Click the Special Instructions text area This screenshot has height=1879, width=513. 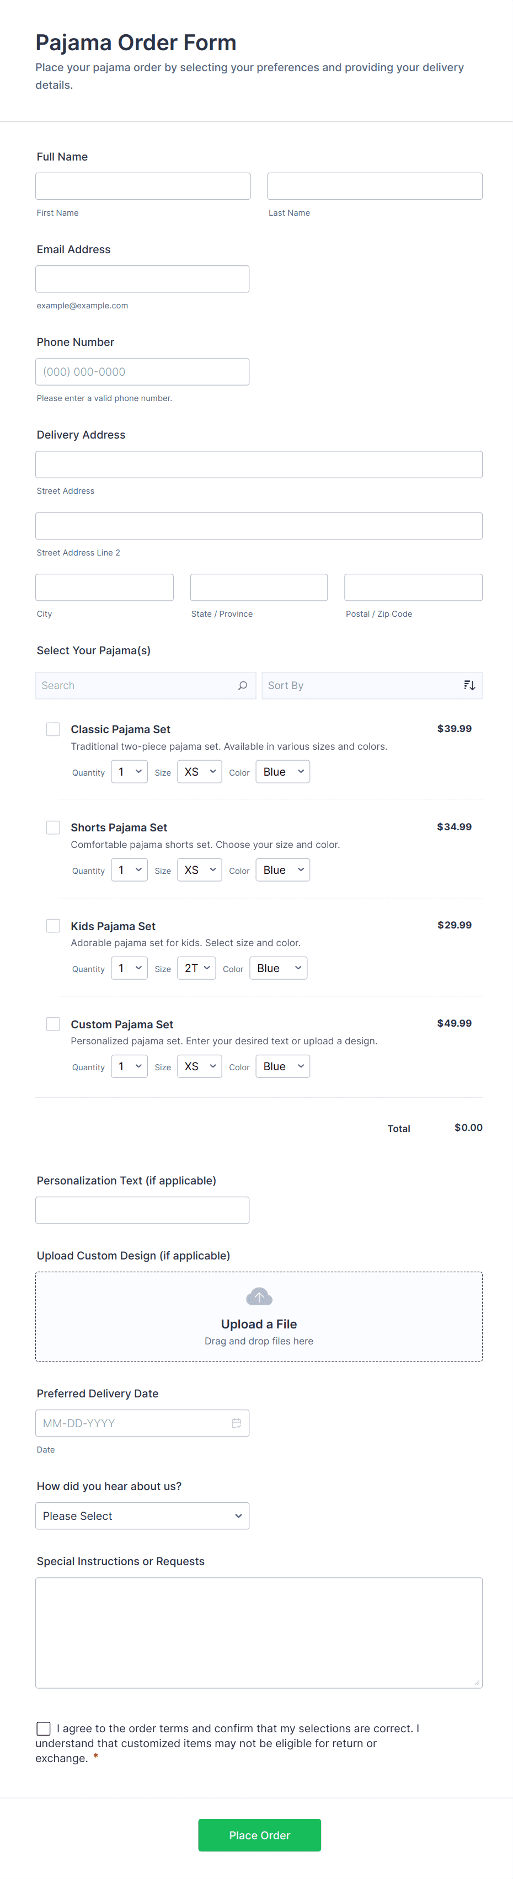click(259, 1632)
